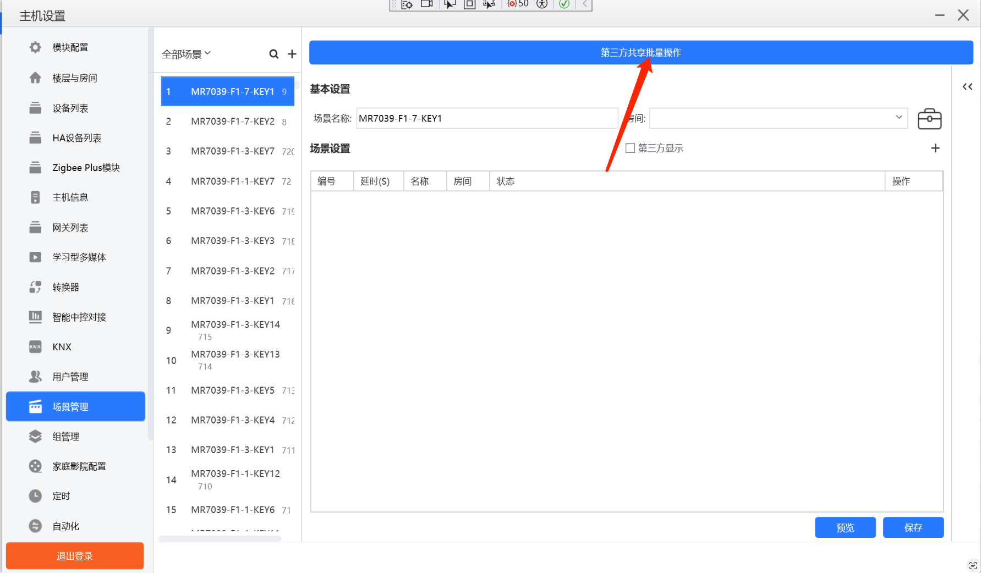The height and width of the screenshot is (573, 981).
Task: Open the toolbox icon beside room field
Action: [x=929, y=119]
